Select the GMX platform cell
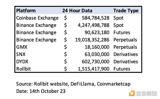 coord(22,47)
